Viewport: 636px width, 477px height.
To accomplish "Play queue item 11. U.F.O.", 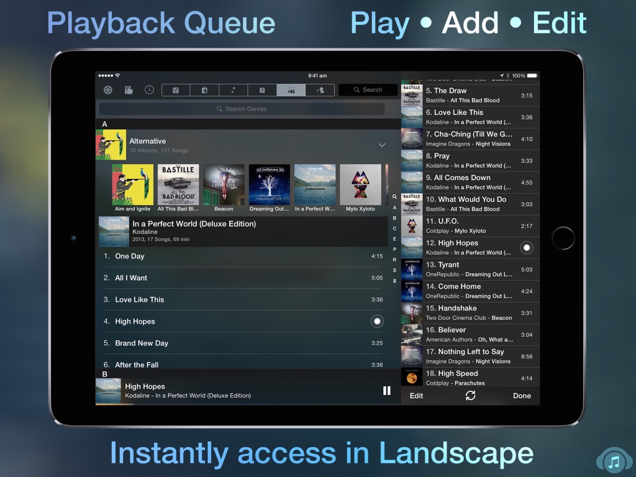I will tap(471, 226).
